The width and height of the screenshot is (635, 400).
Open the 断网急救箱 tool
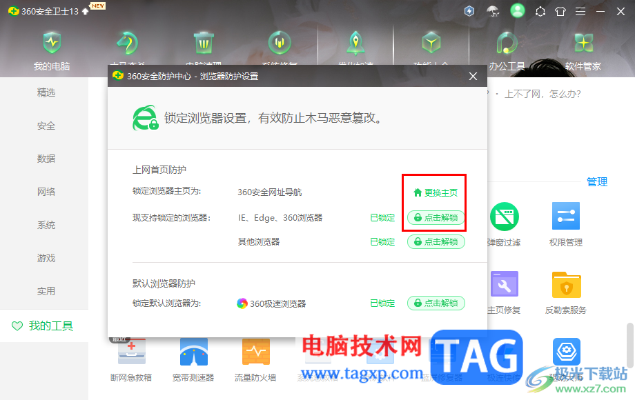click(x=131, y=360)
